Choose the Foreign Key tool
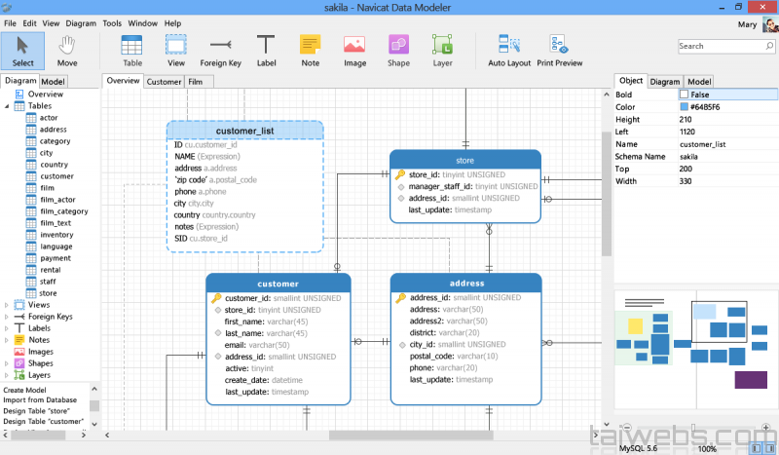 tap(220, 50)
